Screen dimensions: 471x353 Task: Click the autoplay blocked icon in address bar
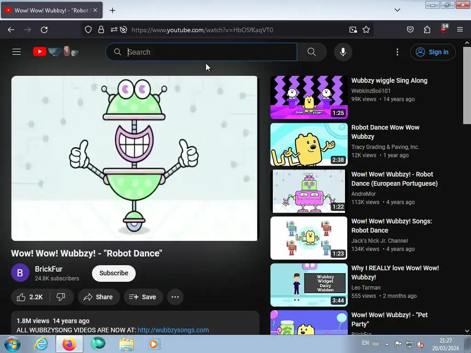click(x=123, y=29)
